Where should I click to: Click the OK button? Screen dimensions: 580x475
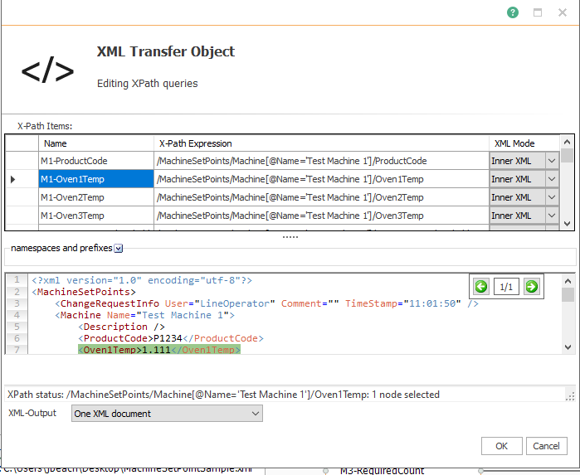(x=501, y=446)
